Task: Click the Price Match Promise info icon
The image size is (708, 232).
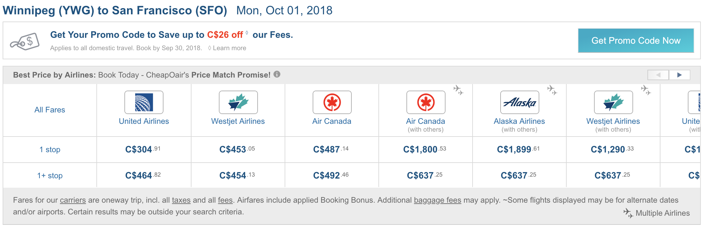Action: [277, 74]
